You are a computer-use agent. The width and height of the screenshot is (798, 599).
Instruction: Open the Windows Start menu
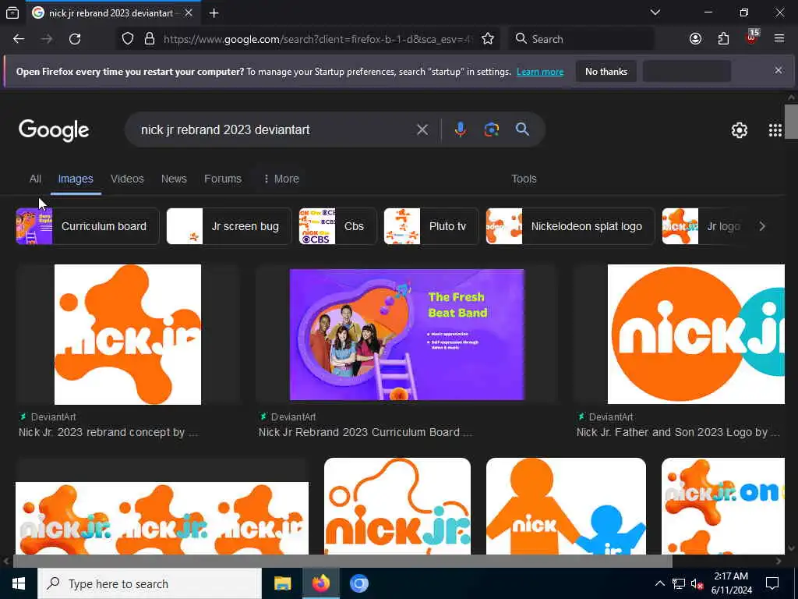(19, 583)
